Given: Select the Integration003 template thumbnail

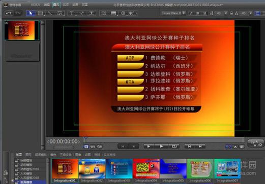Looking at the screenshot, I should pyautogui.click(x=119, y=171).
